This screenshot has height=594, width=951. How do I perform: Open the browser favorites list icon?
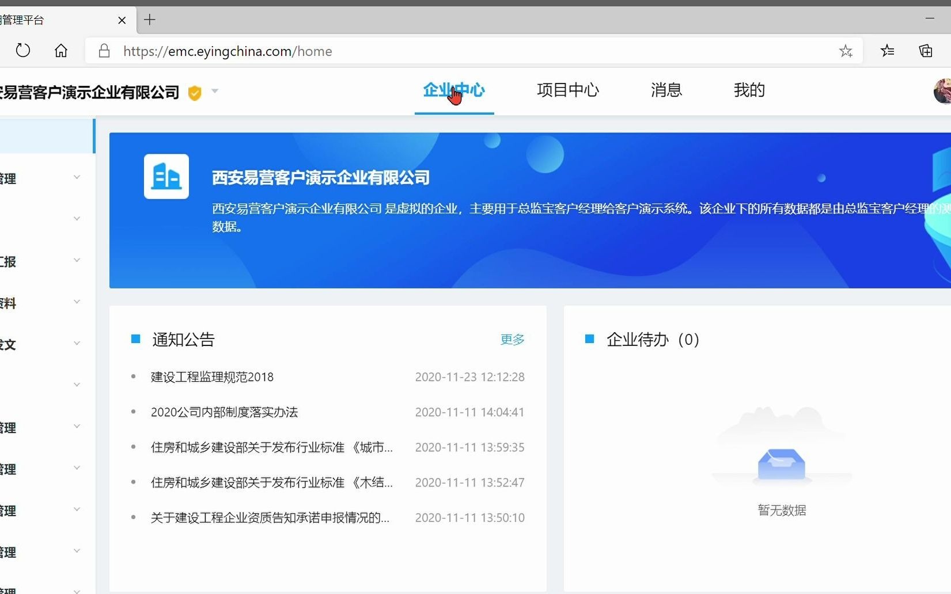point(888,51)
